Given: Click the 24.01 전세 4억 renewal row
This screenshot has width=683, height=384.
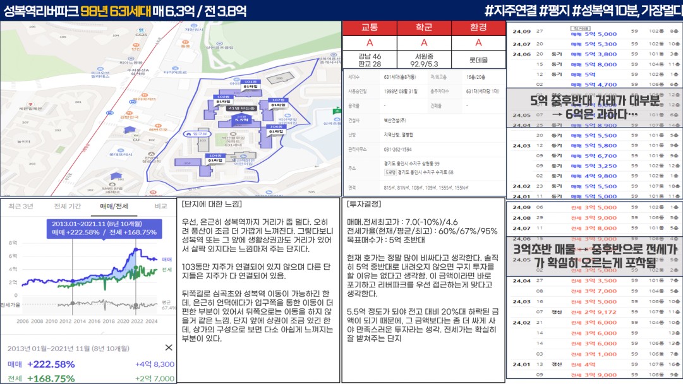Looking at the screenshot, I should point(594,364).
